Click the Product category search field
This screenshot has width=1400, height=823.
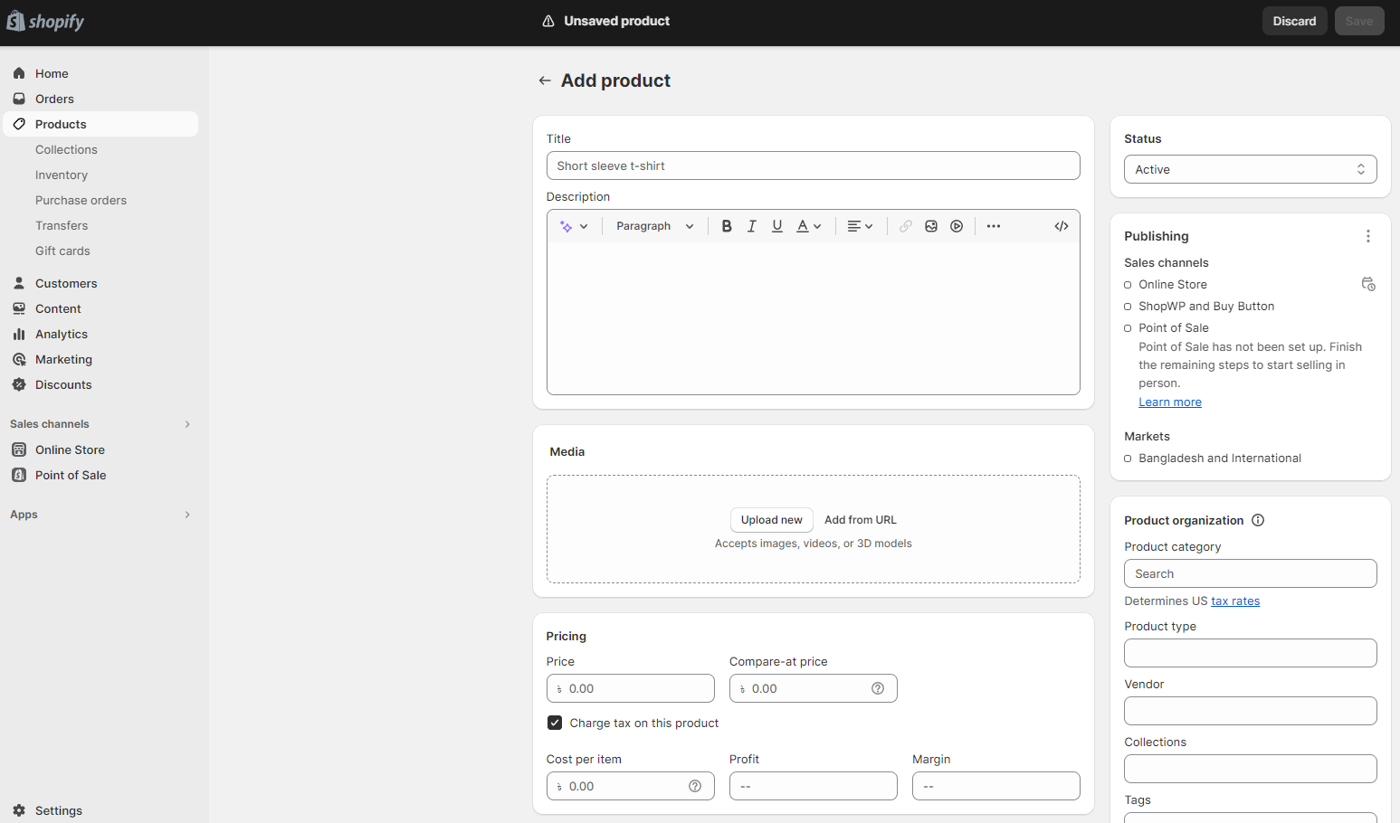(x=1250, y=573)
